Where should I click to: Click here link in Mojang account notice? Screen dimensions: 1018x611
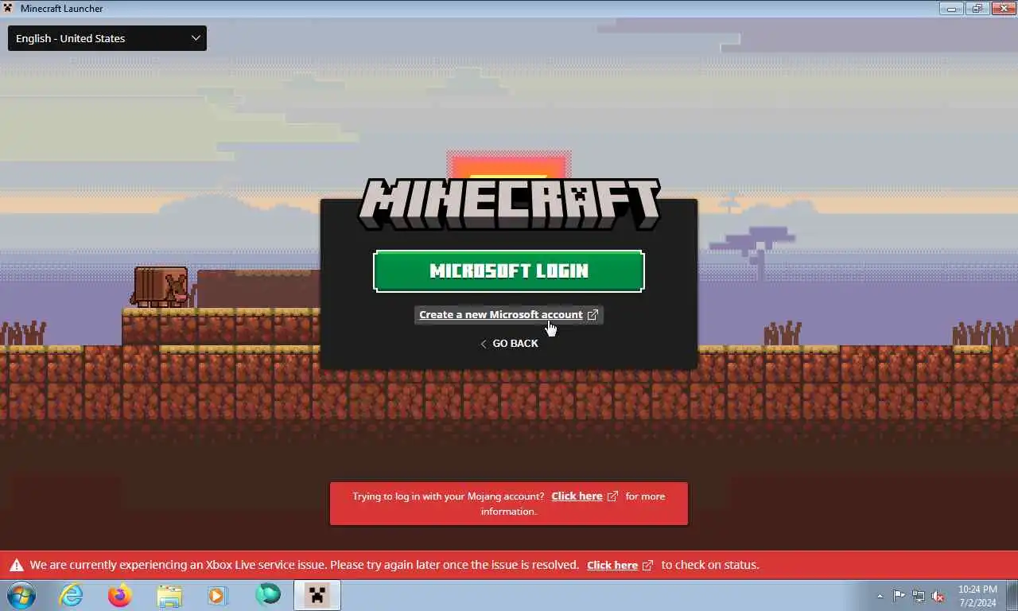click(577, 496)
